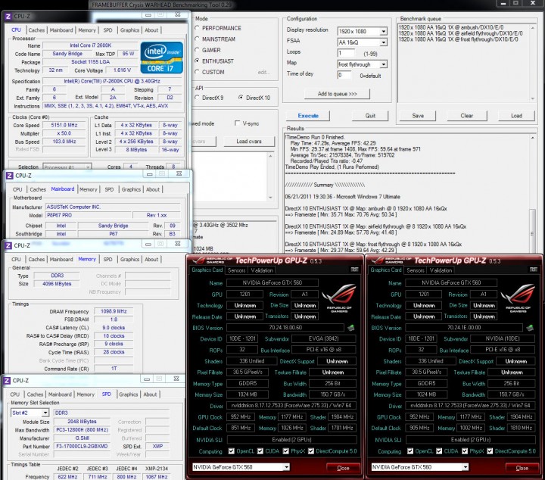Click the Intel Core i7 logo in CPU-Z
545x480 pixels.
162,58
